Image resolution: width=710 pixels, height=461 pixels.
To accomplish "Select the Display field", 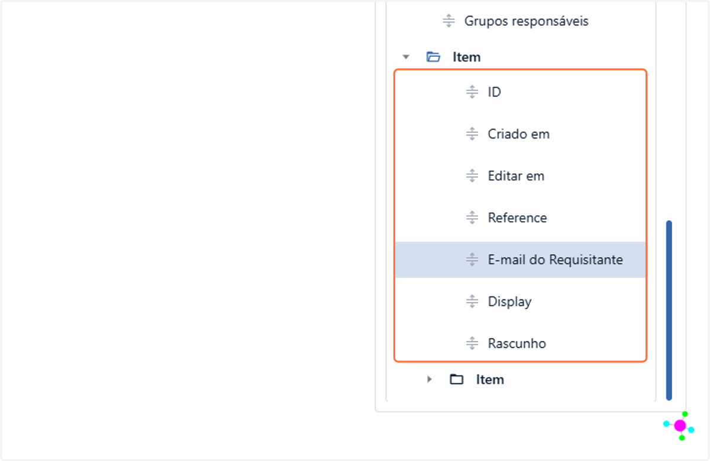I will point(509,302).
